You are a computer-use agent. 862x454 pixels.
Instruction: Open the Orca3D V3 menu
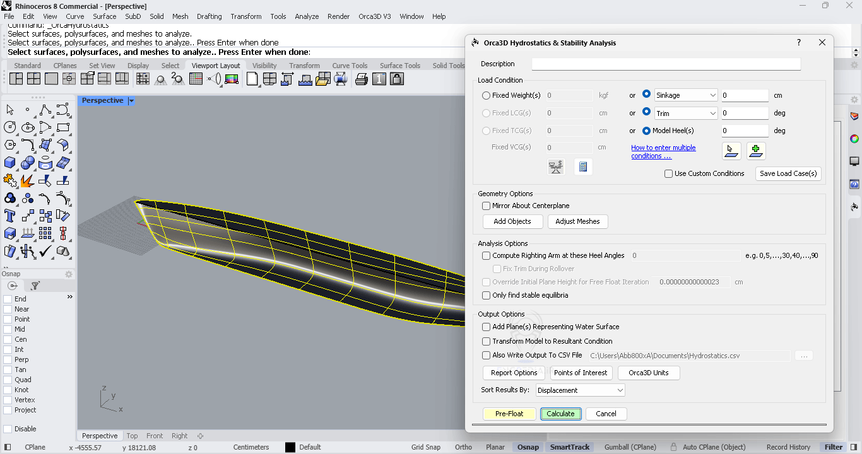pyautogui.click(x=374, y=16)
